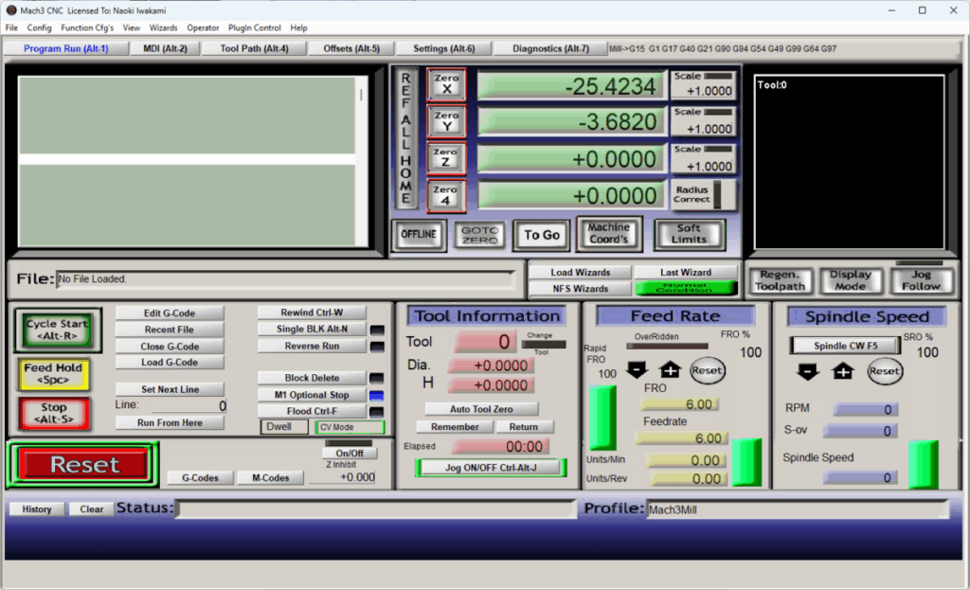Viewport: 970px width, 590px height.
Task: Click Display Mode button
Action: [x=850, y=280]
